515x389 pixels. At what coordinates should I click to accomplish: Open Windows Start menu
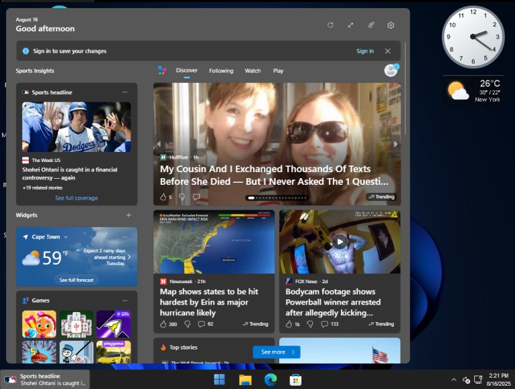[x=220, y=380]
